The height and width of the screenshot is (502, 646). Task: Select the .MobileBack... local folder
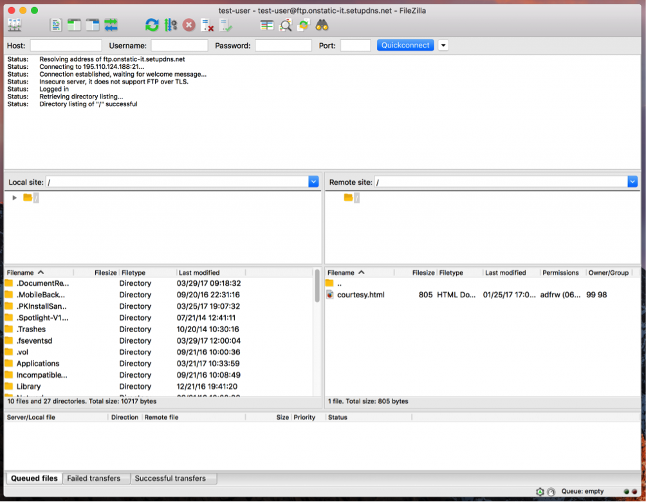click(158, 295)
